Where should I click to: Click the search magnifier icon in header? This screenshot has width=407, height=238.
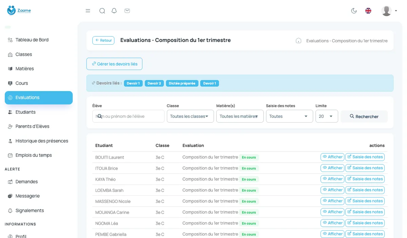point(102,11)
